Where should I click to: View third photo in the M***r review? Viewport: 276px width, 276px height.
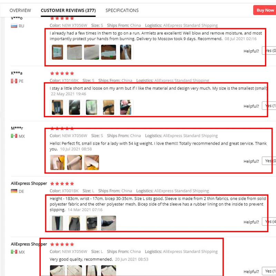point(91,162)
